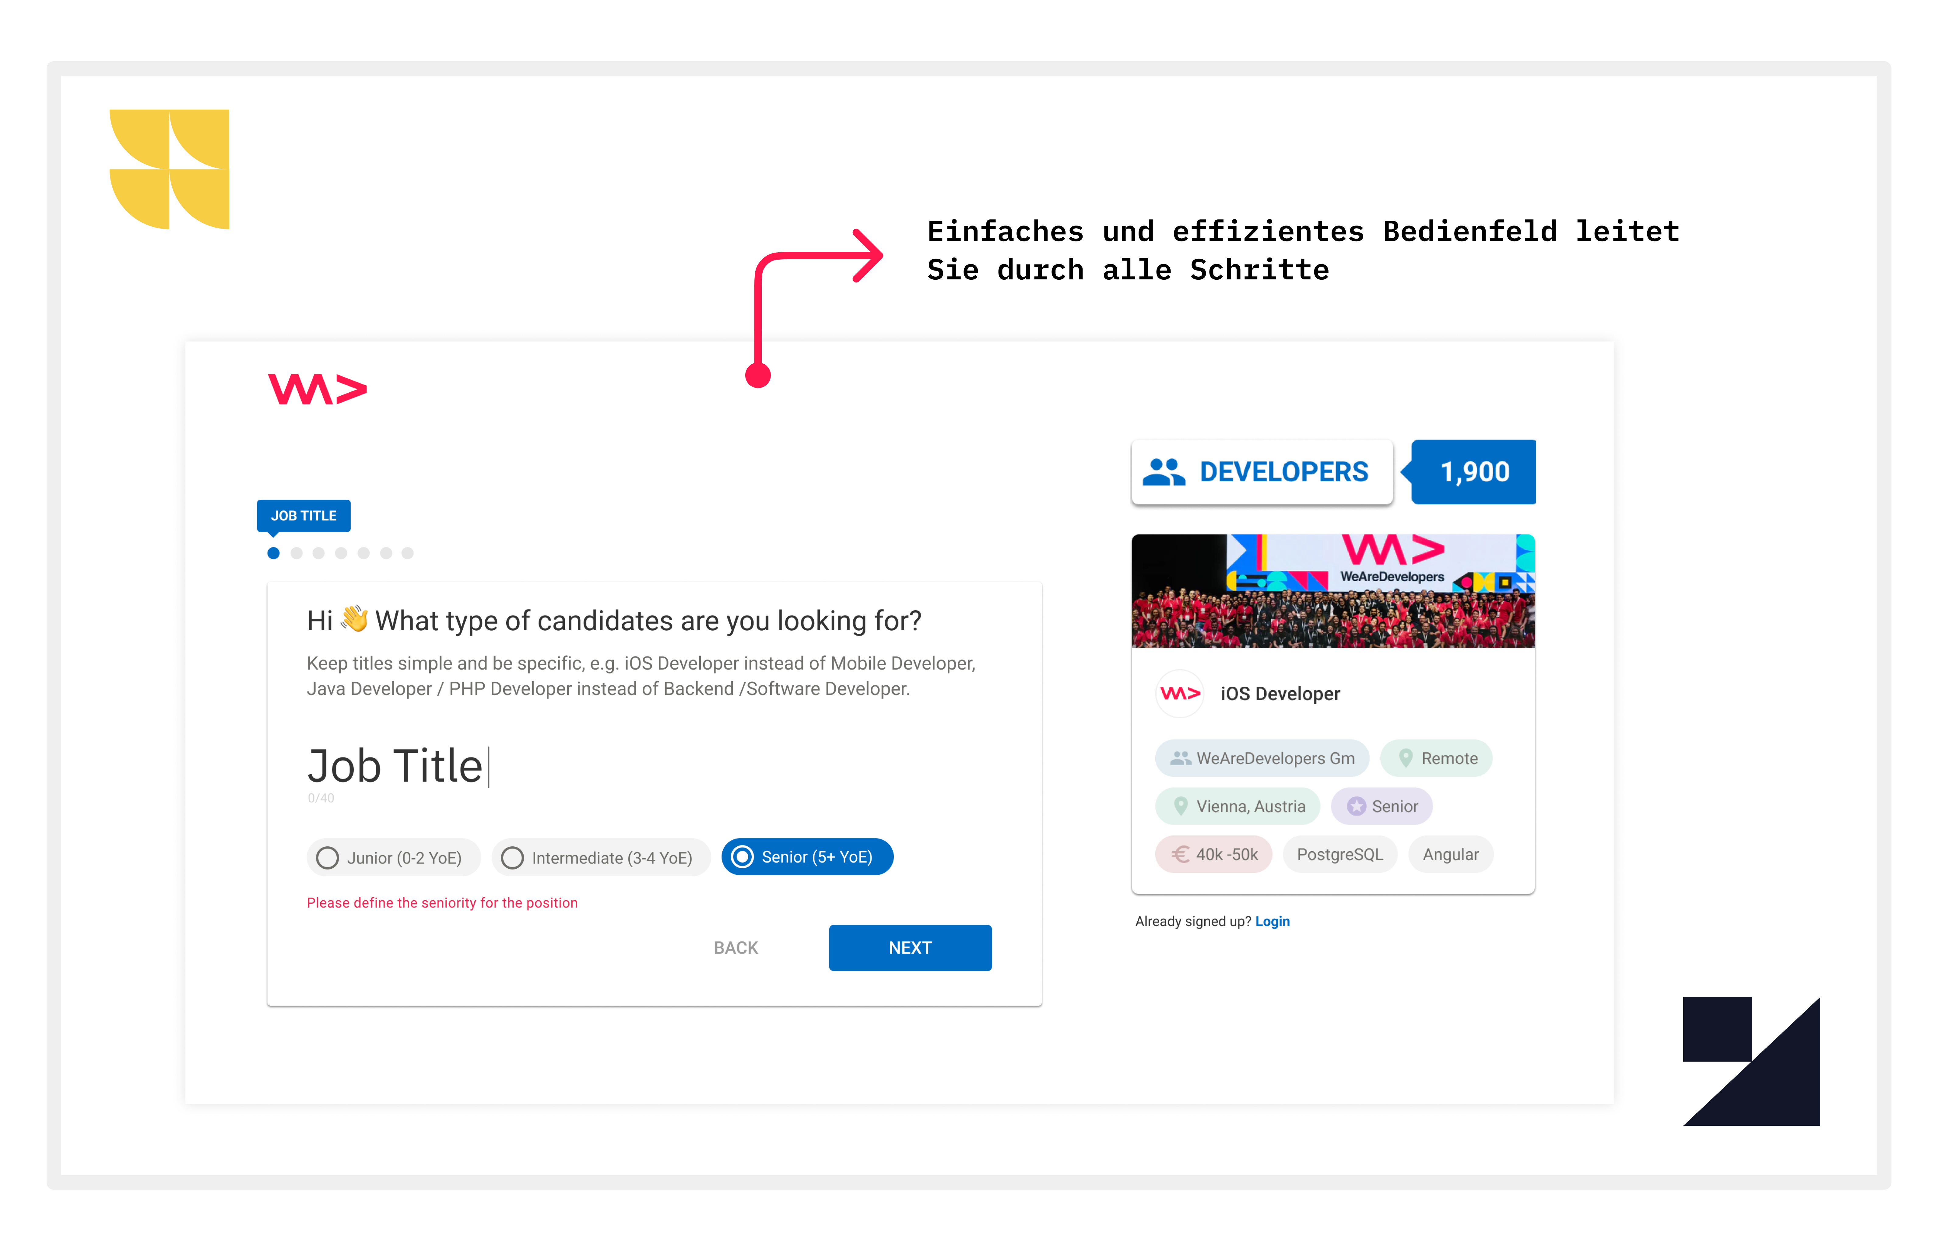
Task: Click the WeAreDevelopers event photo banner
Action: [x=1333, y=591]
